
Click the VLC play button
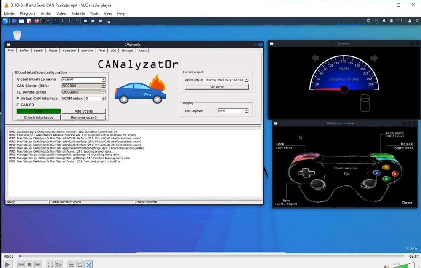click(7, 265)
